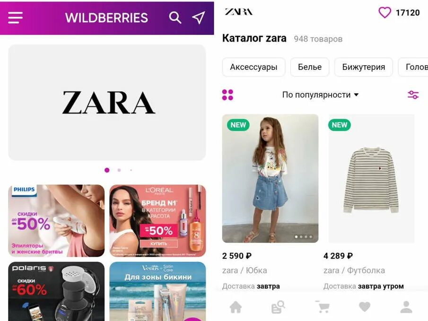Tap the search magnifier icon

tap(175, 18)
